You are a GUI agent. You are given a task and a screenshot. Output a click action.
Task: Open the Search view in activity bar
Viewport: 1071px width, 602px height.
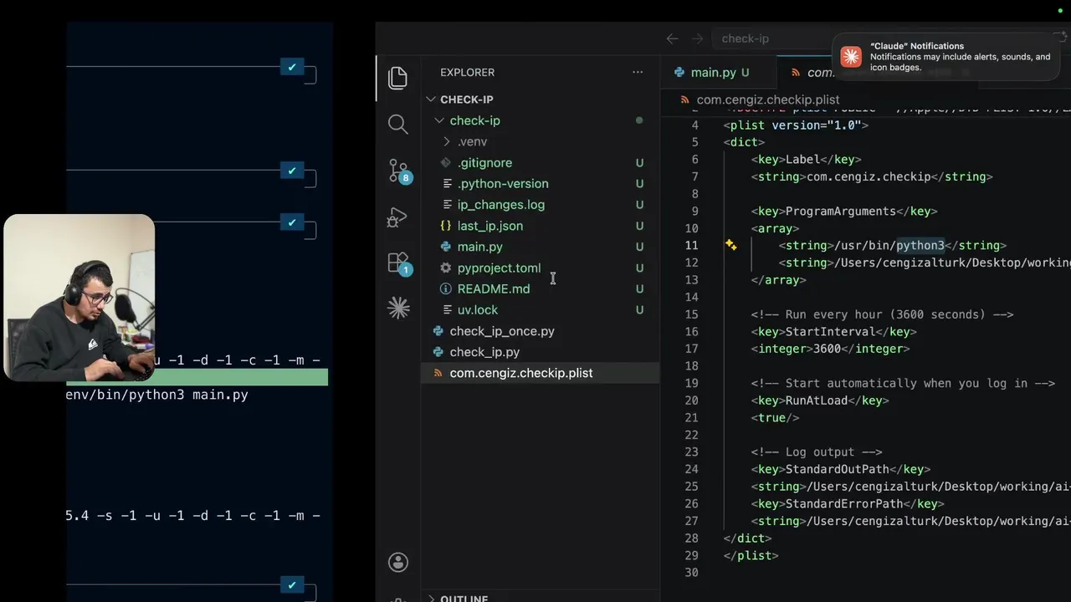(398, 125)
